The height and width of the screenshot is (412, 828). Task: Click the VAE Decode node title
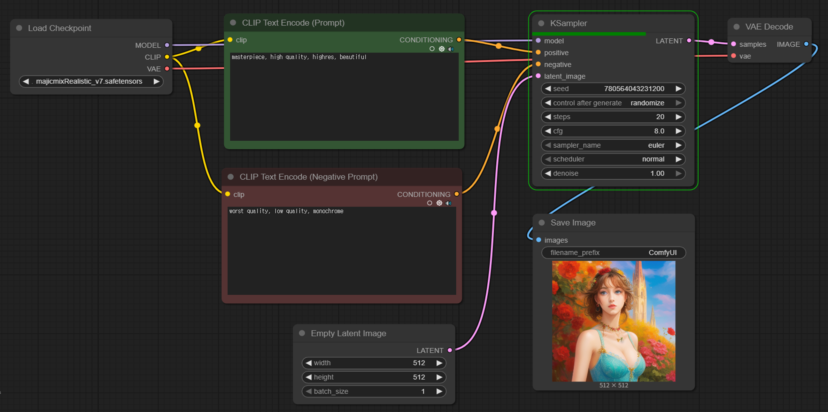pyautogui.click(x=769, y=27)
